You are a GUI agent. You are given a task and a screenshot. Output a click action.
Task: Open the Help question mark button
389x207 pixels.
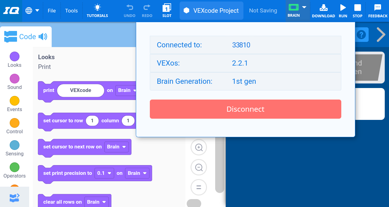[361, 35]
